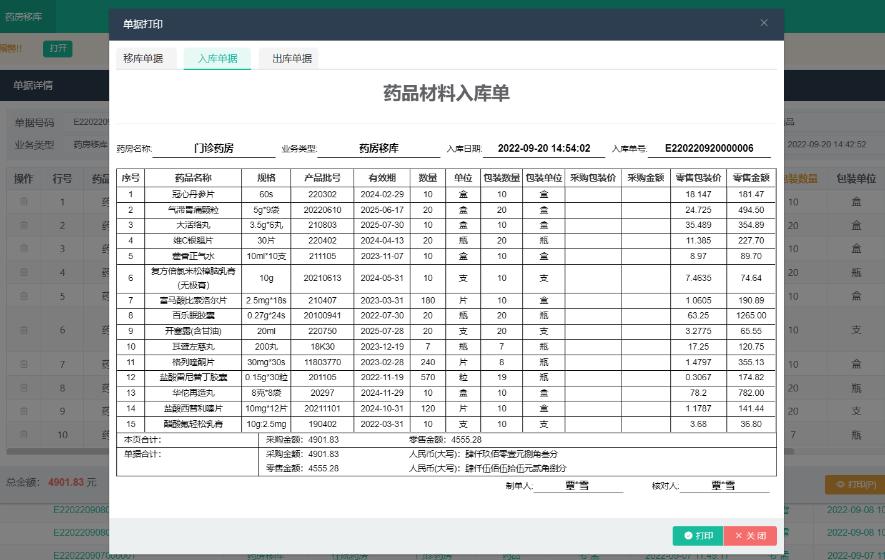Click the 盐酸西替利嗪片 cell
Screen dimensions: 885x560
(x=193, y=409)
